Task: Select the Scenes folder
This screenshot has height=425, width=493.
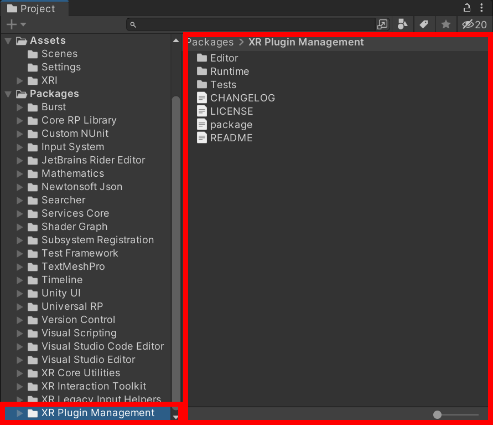Action: [59, 54]
